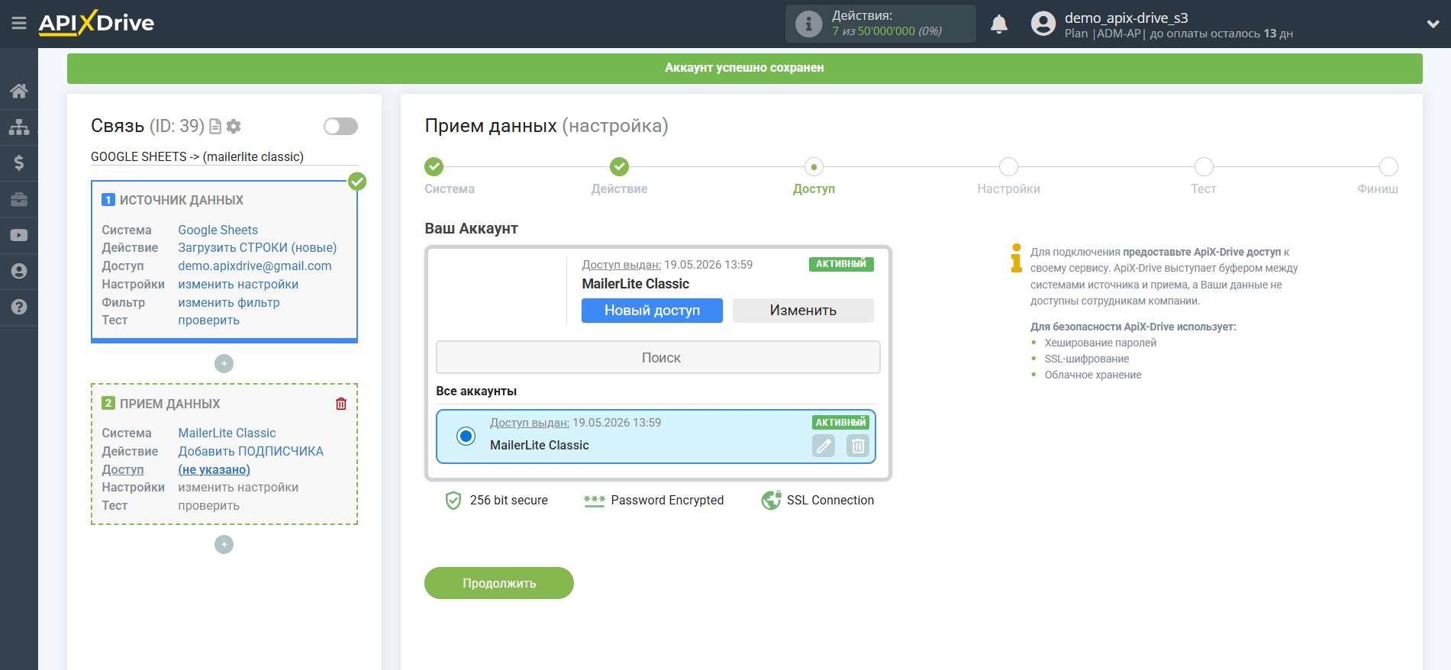Focus the Поиск search field

point(658,357)
